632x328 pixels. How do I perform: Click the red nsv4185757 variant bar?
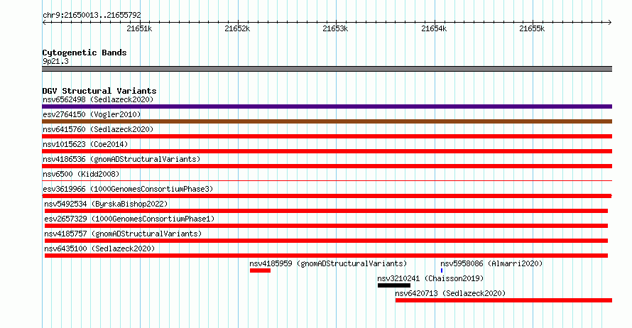tap(326, 241)
